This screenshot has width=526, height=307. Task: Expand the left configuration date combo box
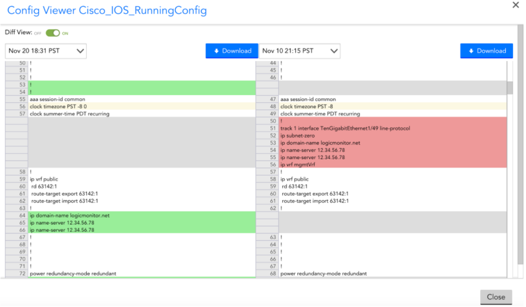pyautogui.click(x=45, y=51)
